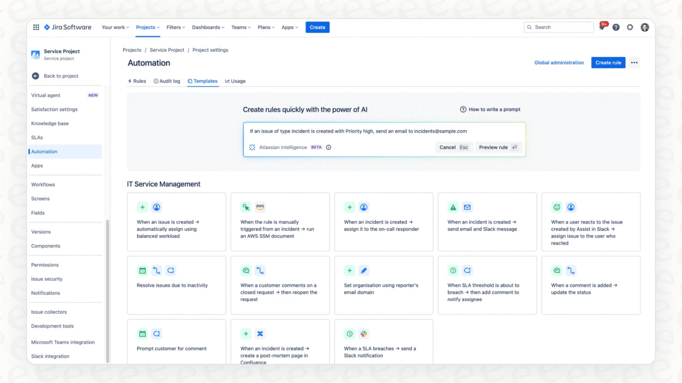Click the sidebar vertical scrollbar

[108, 291]
